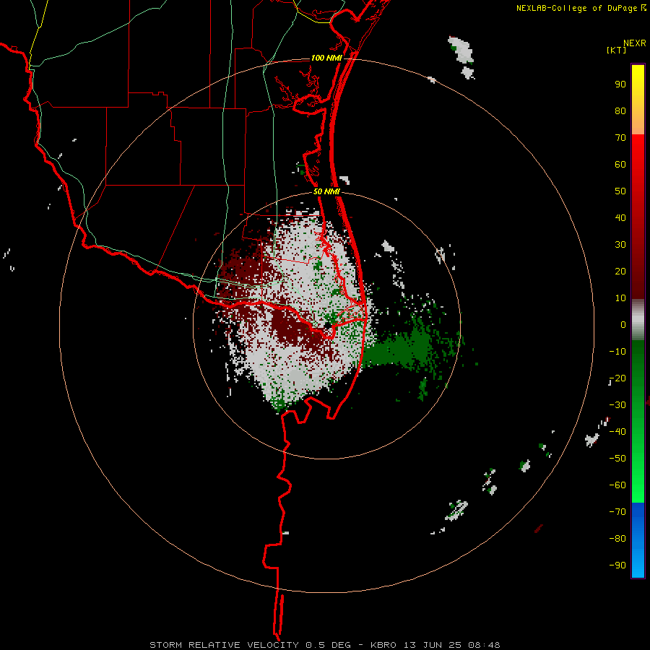Click the 60 value on the velocity scale
The width and height of the screenshot is (650, 650).
[620, 164]
